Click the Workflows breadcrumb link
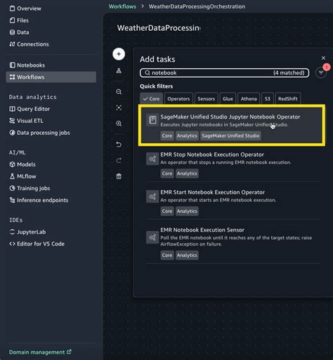Image resolution: width=333 pixels, height=360 pixels. click(122, 6)
